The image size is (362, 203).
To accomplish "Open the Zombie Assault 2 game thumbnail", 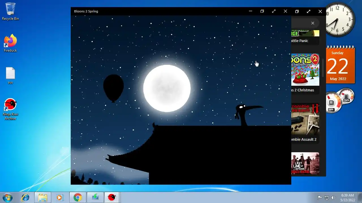I will [305, 119].
